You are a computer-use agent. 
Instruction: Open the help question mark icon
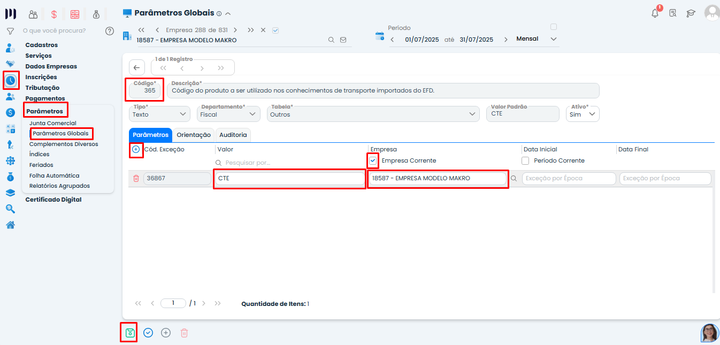(x=110, y=31)
